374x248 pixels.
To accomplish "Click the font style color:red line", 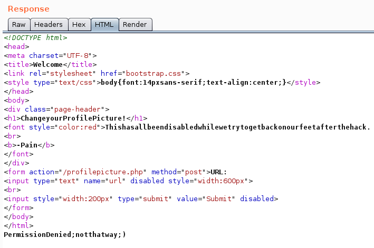I will pos(187,127).
